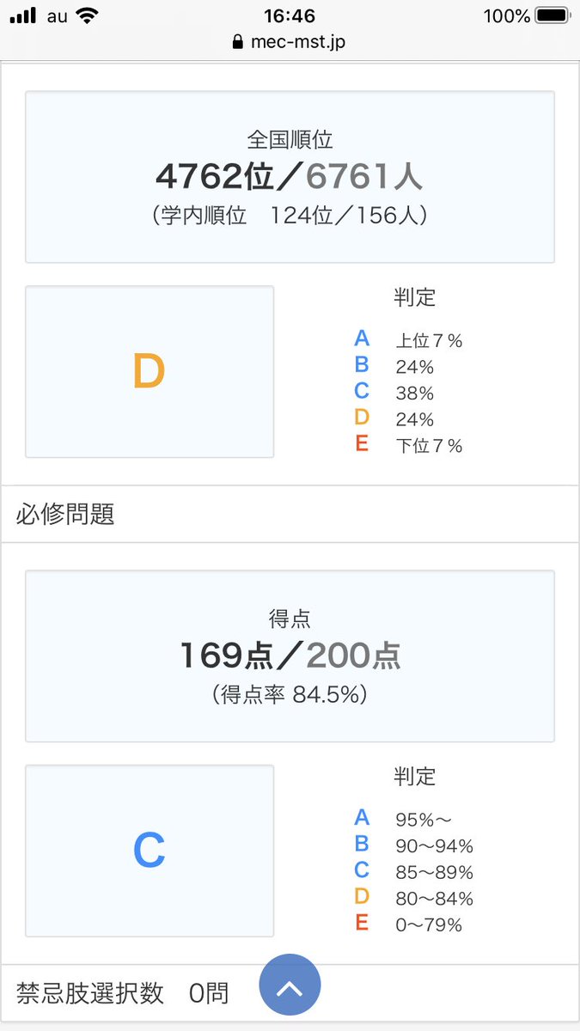
Task: Tap the orange D 80〜84% legend entry
Action: pos(414,899)
